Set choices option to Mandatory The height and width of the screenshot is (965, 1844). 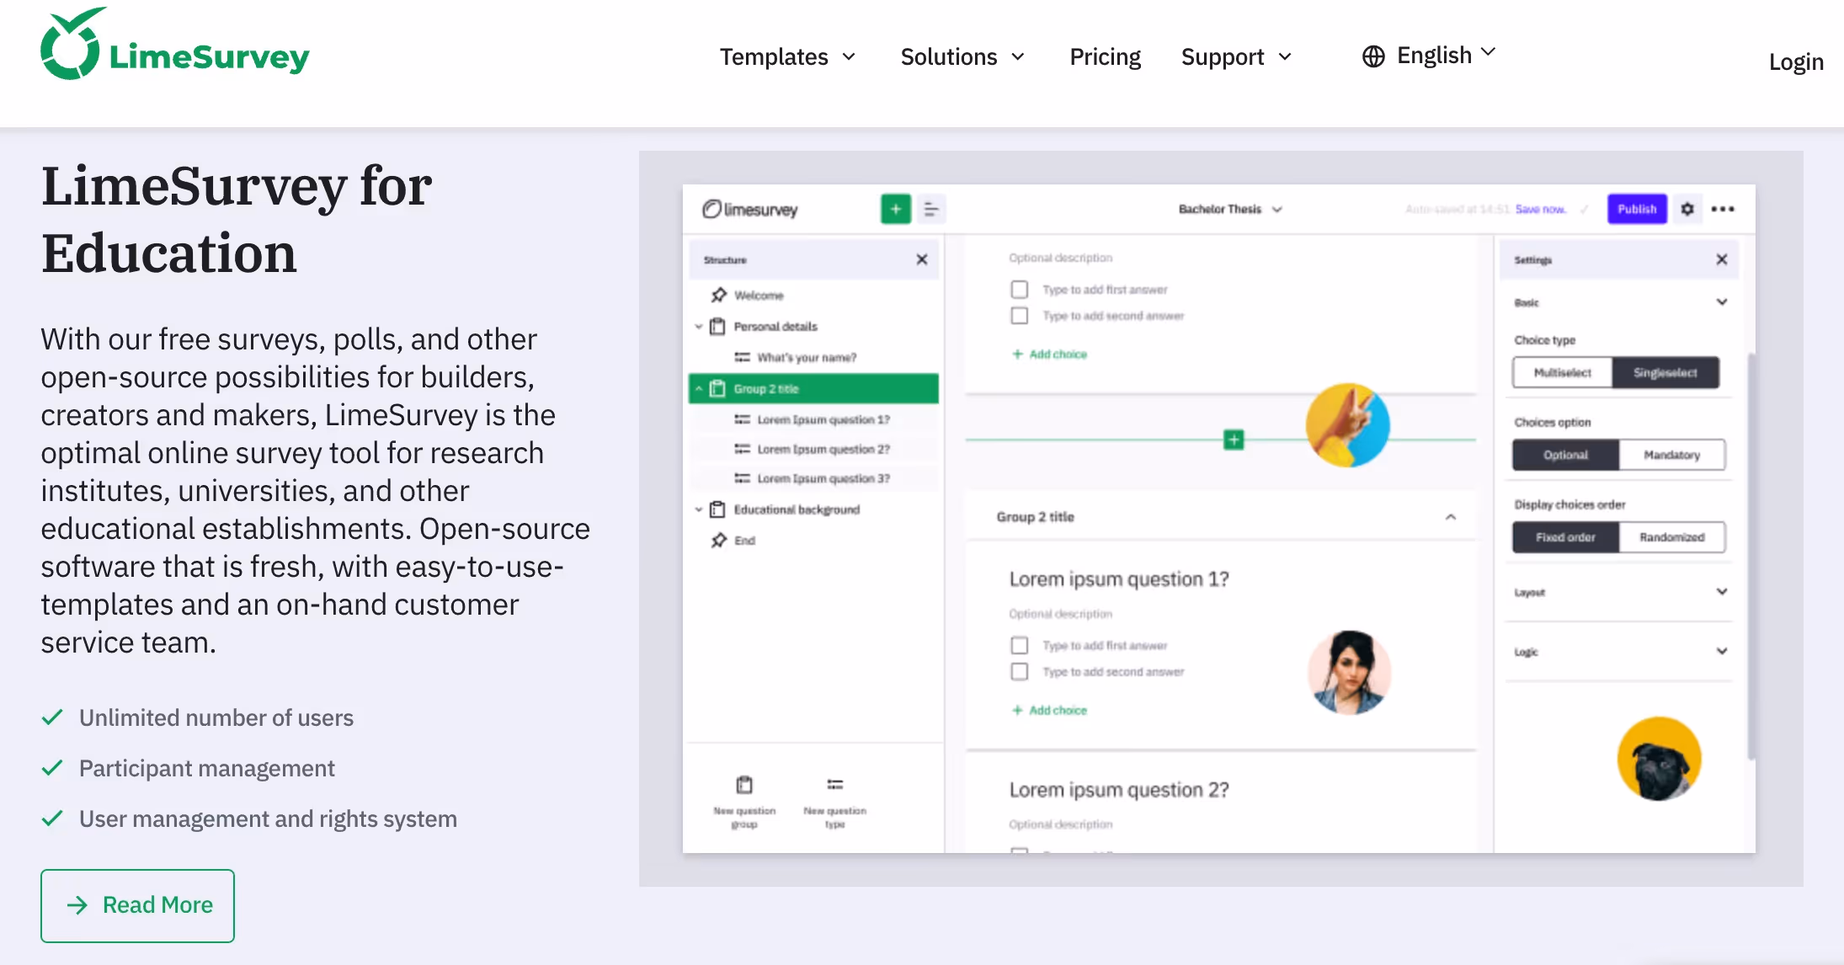click(1671, 455)
